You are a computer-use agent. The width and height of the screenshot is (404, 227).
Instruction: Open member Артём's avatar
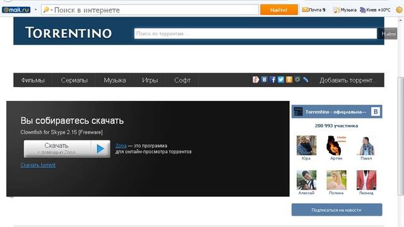[336, 146]
